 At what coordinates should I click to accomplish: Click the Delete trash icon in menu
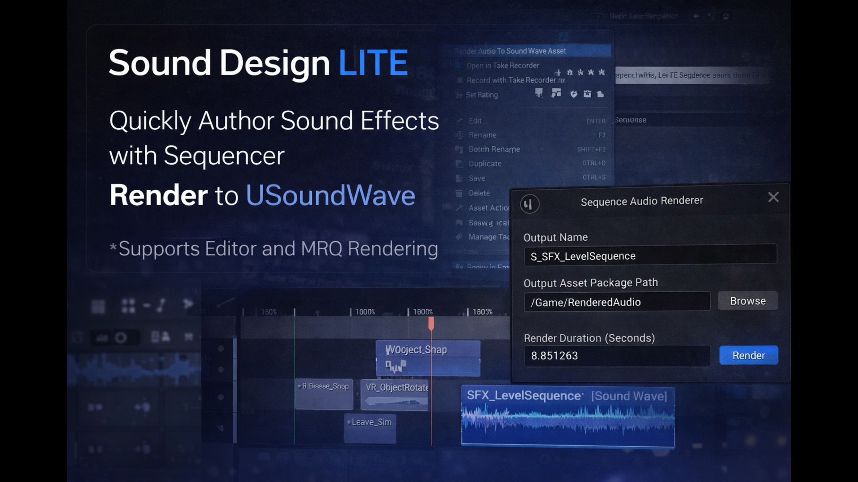[x=459, y=193]
